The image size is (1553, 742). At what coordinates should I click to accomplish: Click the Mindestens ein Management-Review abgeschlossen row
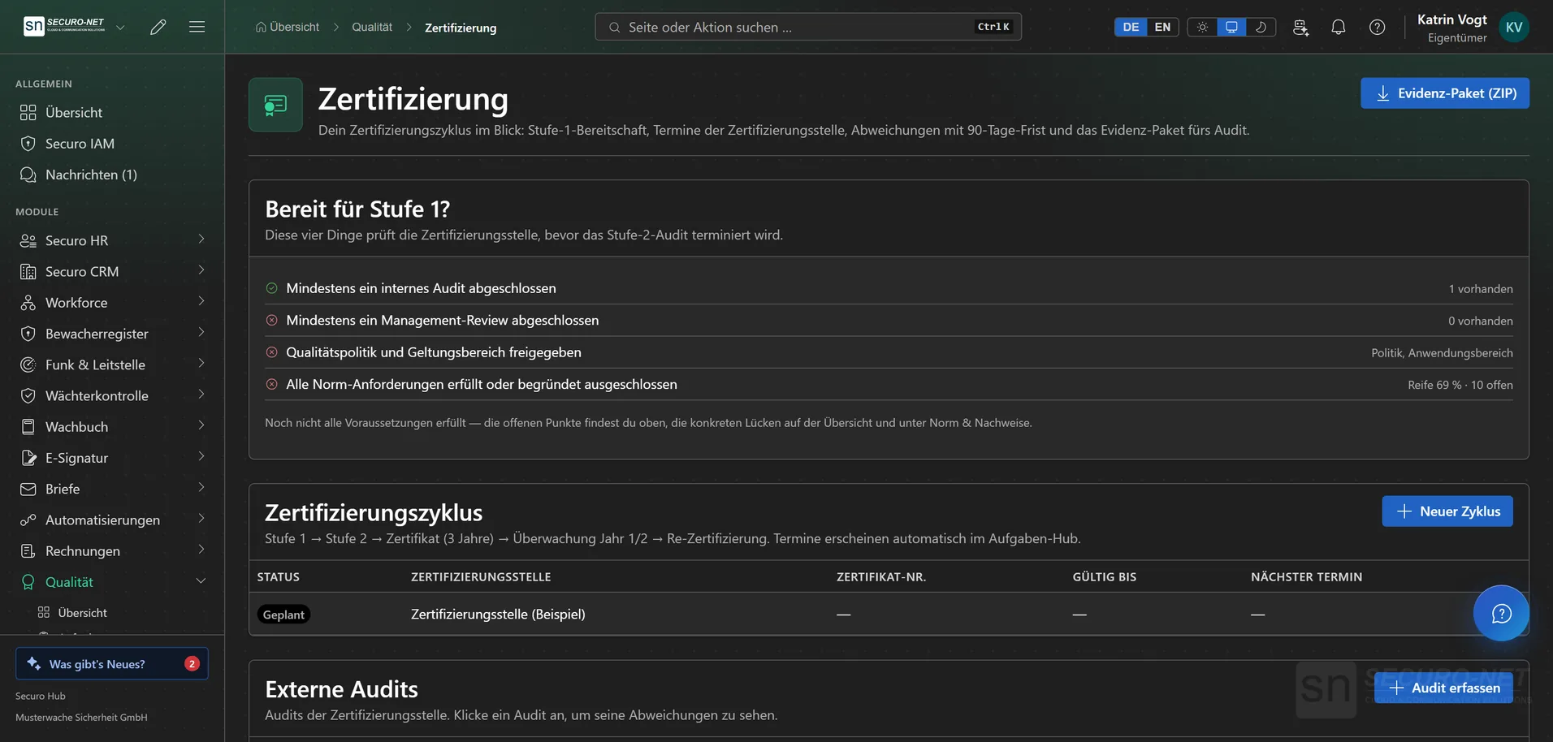point(889,321)
